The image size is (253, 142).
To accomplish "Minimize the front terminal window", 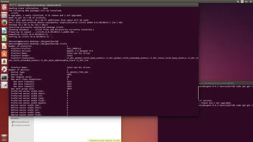I will [x=13, y=5].
